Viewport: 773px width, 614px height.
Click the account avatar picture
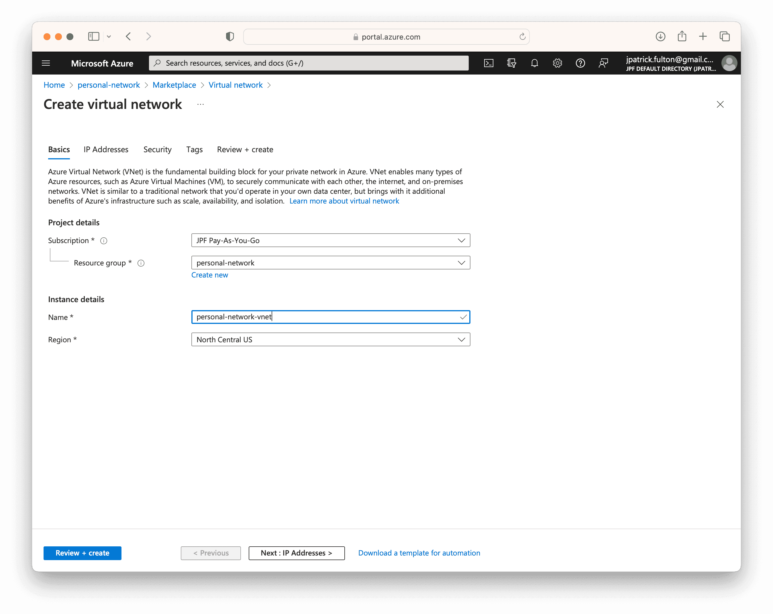(729, 63)
